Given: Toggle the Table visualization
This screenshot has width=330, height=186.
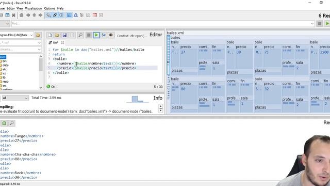Looking at the screenshot, I should coord(95,15).
